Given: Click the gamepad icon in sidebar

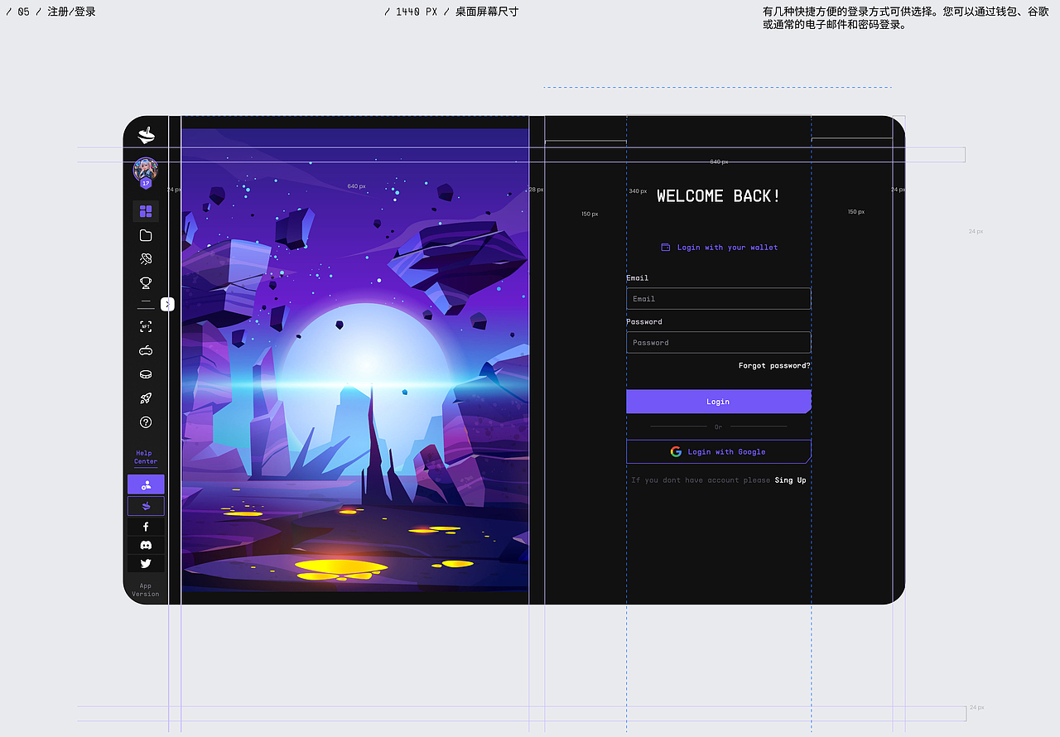Looking at the screenshot, I should point(146,350).
